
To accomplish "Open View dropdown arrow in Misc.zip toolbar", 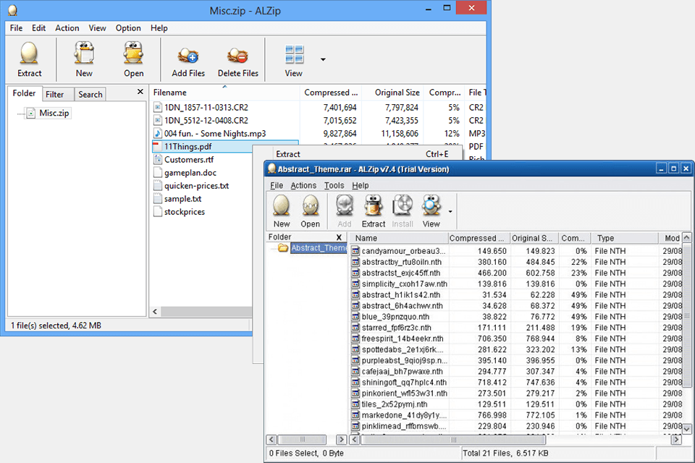I will [x=323, y=59].
